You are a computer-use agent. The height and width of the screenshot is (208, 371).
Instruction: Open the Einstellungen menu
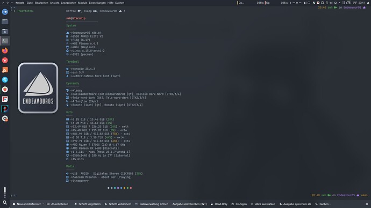pos(97,3)
